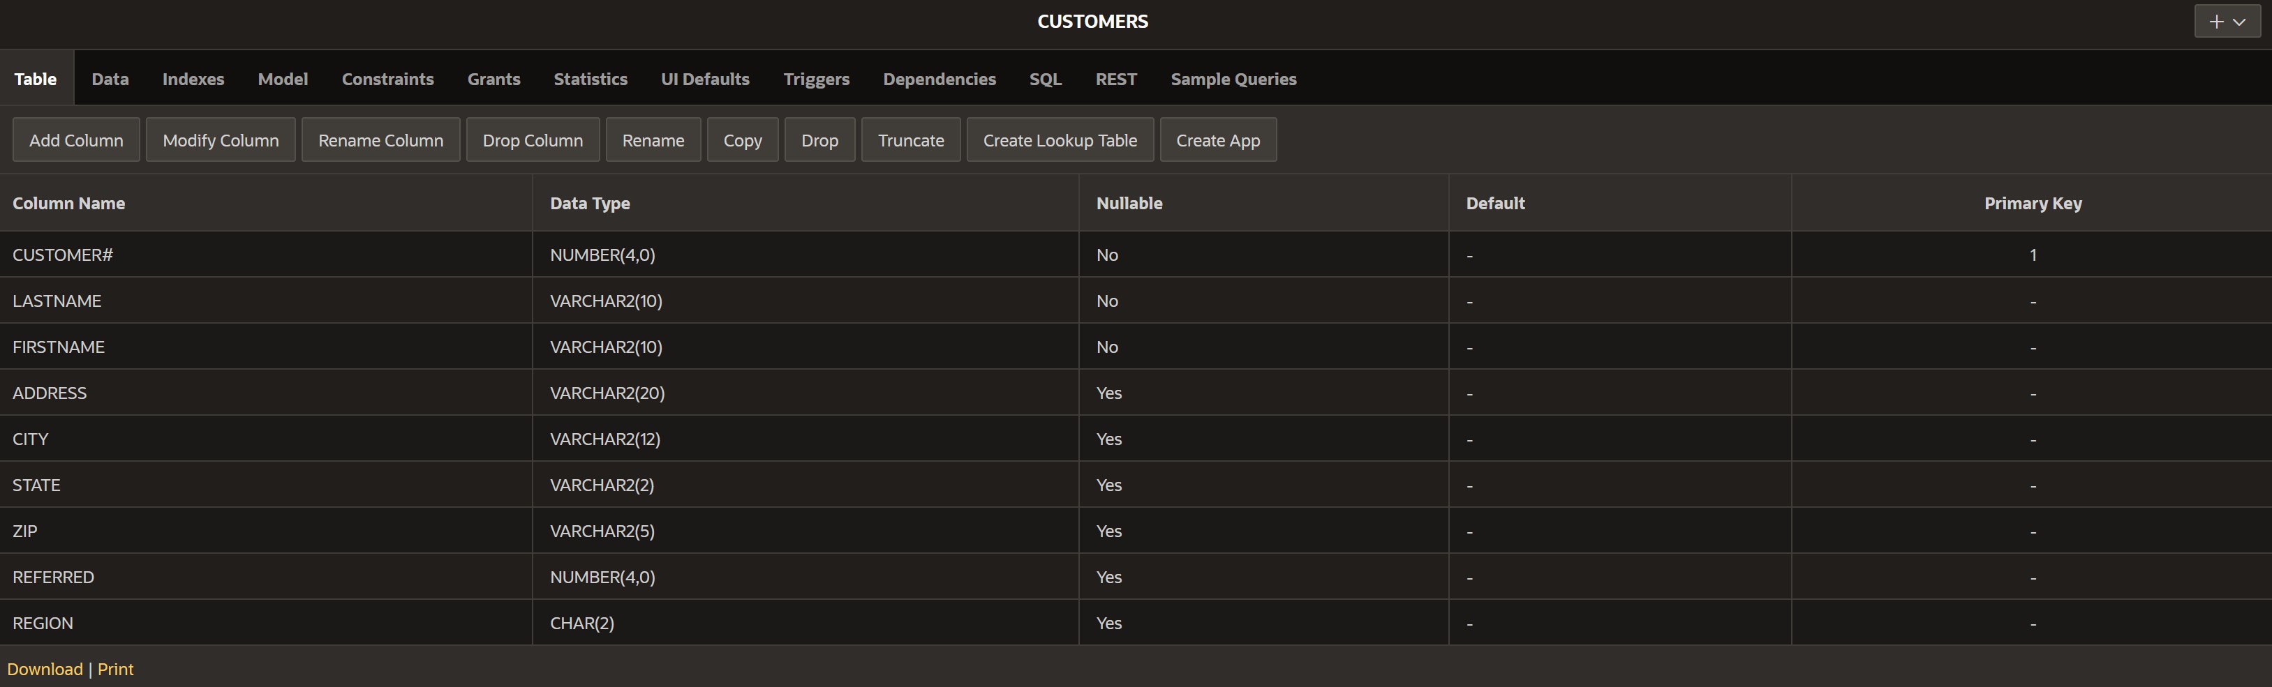Click the primary key value 1
Image resolution: width=2272 pixels, height=687 pixels.
click(2033, 255)
